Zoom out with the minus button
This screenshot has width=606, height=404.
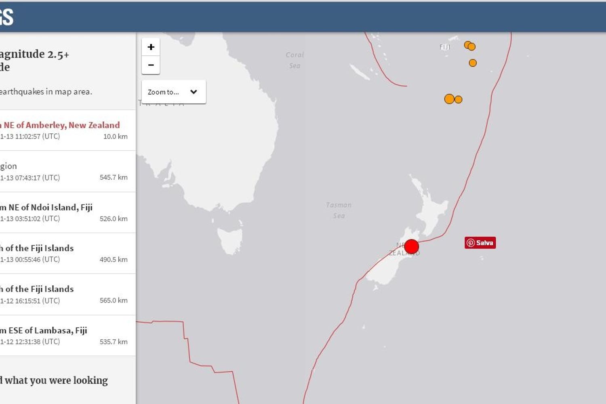(151, 65)
